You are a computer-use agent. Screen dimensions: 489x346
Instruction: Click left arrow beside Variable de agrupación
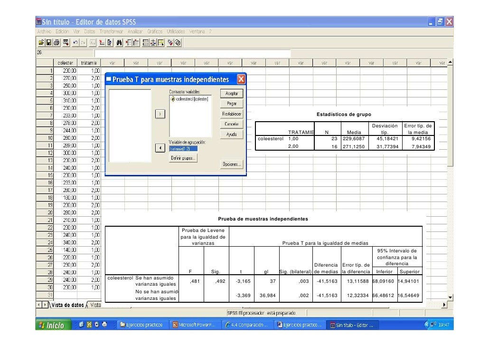coord(160,148)
